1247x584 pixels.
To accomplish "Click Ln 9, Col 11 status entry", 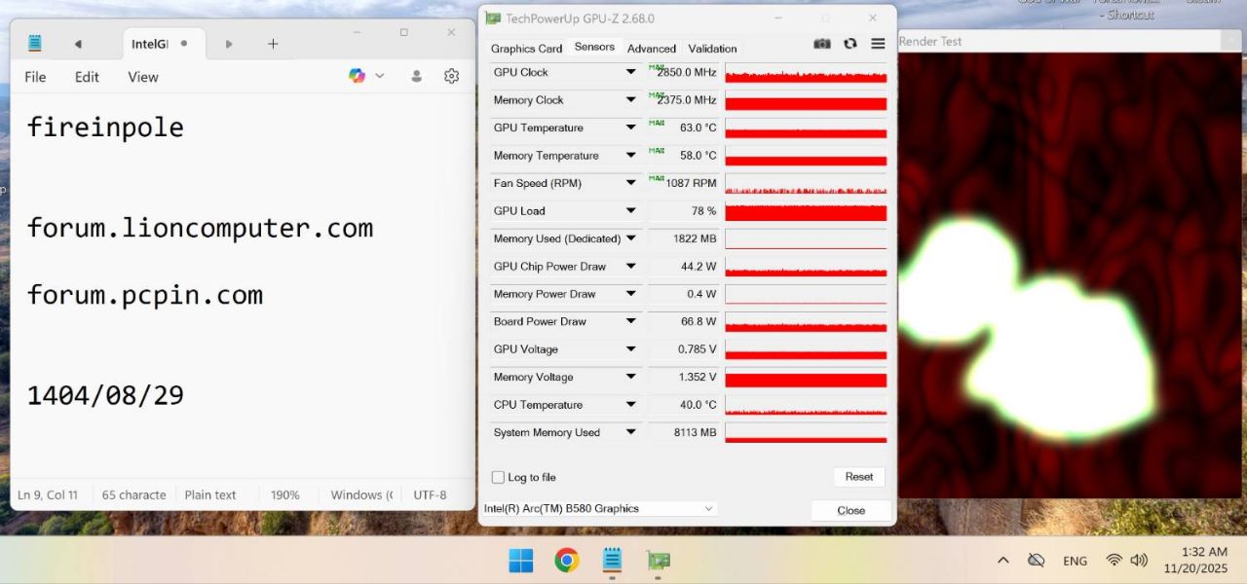I will pos(48,495).
